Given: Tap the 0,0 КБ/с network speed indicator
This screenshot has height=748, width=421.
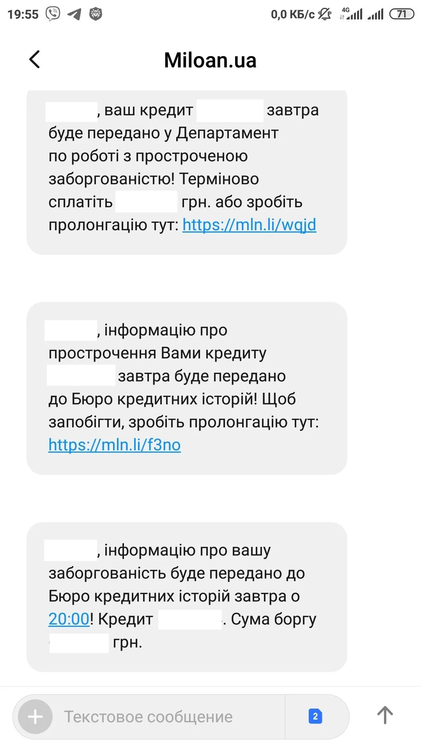Looking at the screenshot, I should 292,14.
